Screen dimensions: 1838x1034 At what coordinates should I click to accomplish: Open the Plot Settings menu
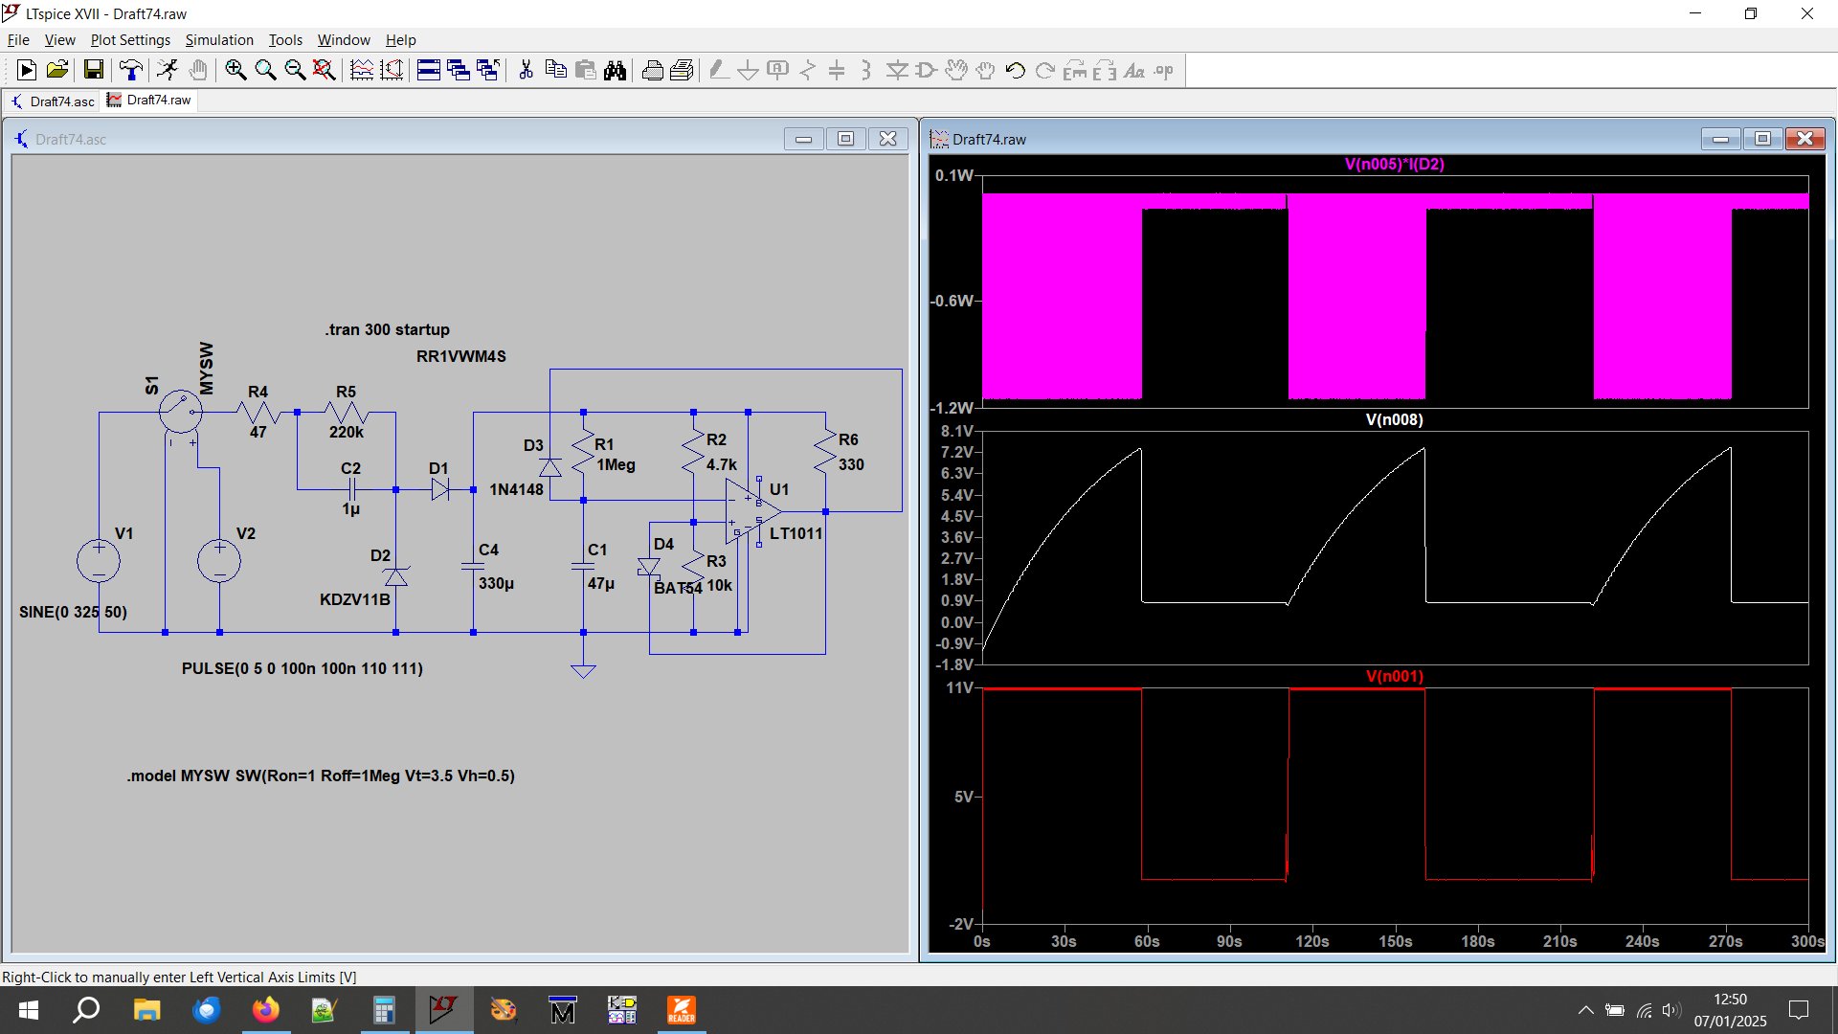tap(130, 40)
